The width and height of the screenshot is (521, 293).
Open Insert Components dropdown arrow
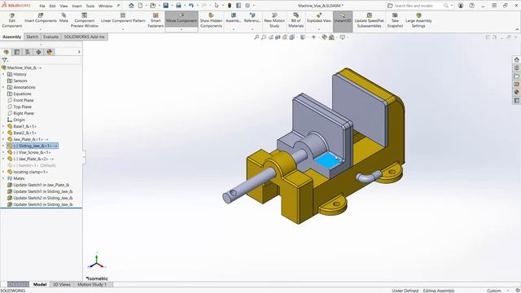tap(41, 29)
